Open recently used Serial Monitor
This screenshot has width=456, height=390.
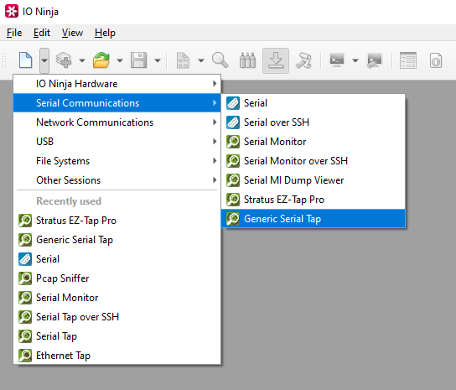(x=117, y=298)
